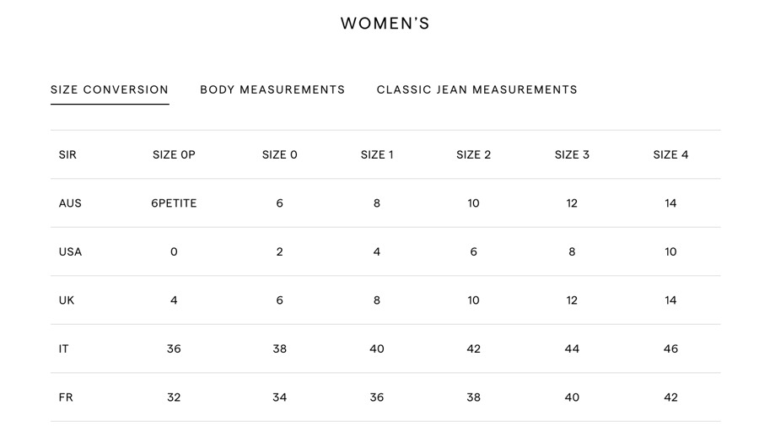Viewport: 759px width, 443px height.
Task: Open the Body Measurements tab
Action: (x=272, y=89)
